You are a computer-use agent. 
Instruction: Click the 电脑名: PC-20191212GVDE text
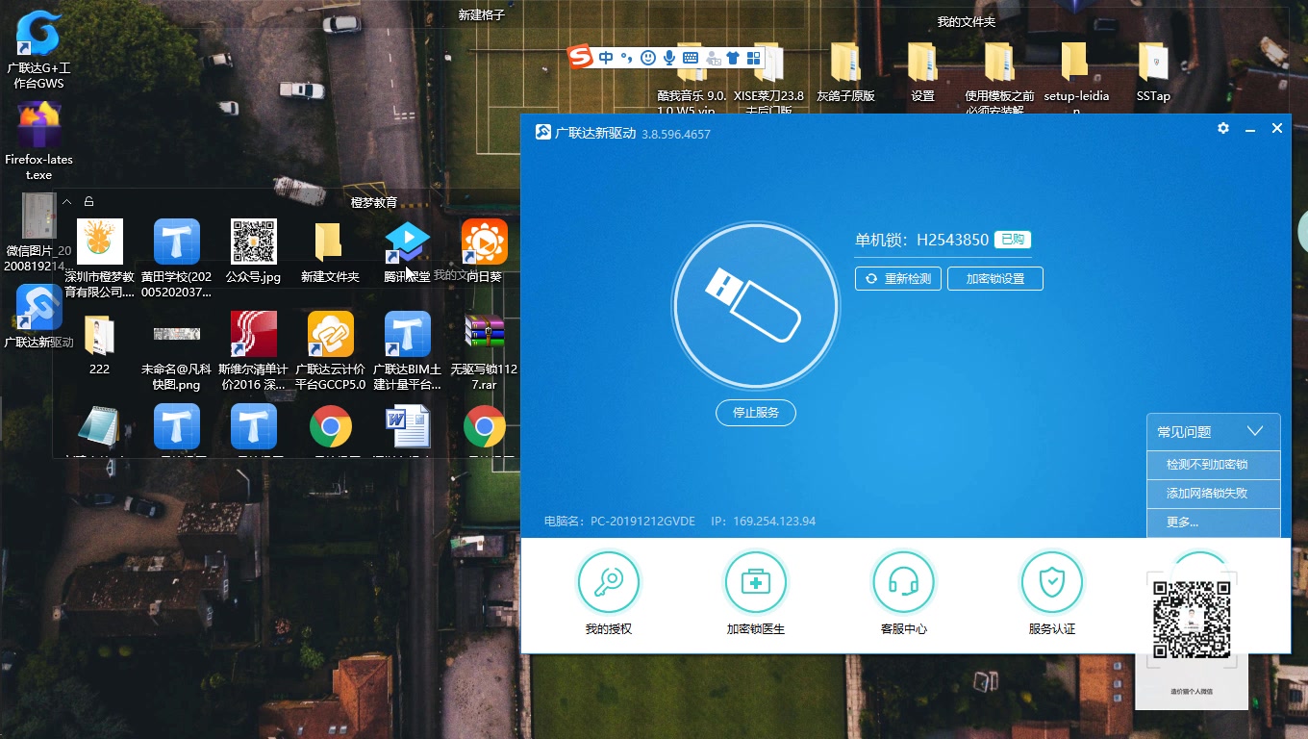pos(619,522)
